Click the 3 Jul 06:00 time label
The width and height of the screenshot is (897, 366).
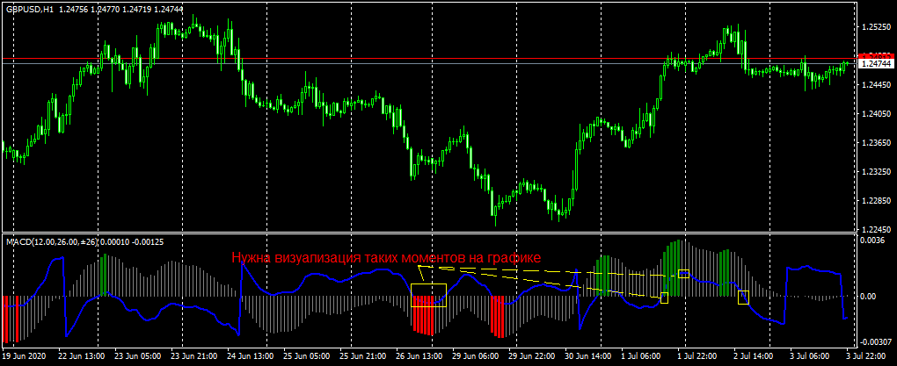(809, 355)
